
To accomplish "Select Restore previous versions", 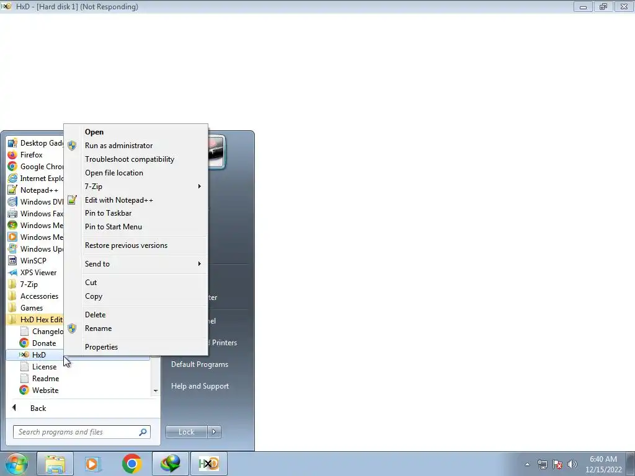I will click(x=136, y=245).
